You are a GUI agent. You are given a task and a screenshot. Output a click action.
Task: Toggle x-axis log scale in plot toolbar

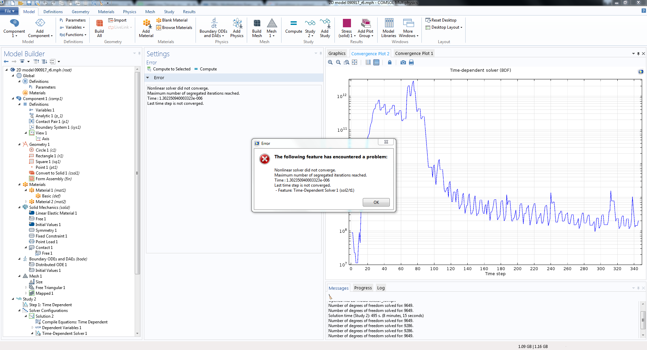(x=368, y=62)
